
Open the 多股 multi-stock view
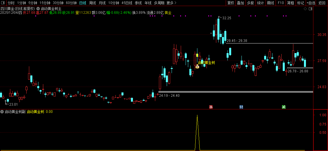[x=250, y=3]
